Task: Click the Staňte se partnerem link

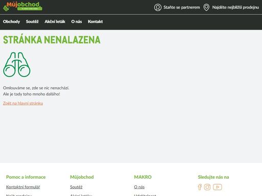Action: pos(182,7)
